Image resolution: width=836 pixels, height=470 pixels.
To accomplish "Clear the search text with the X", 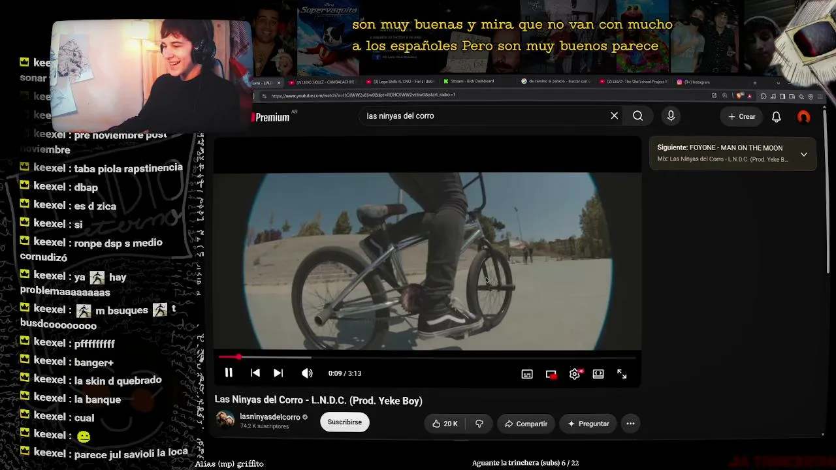I will 615,116.
